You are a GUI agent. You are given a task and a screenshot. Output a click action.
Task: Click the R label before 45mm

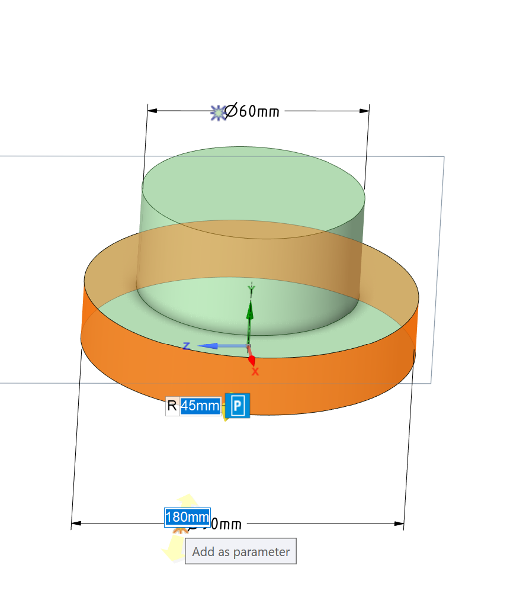click(172, 406)
